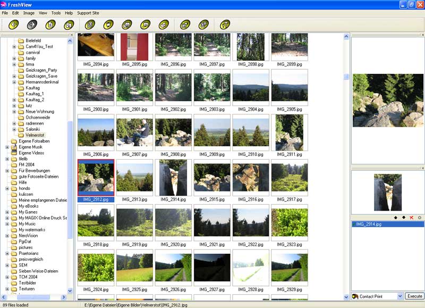Click the red X remove icon
The height and width of the screenshot is (308, 425).
coord(412,218)
